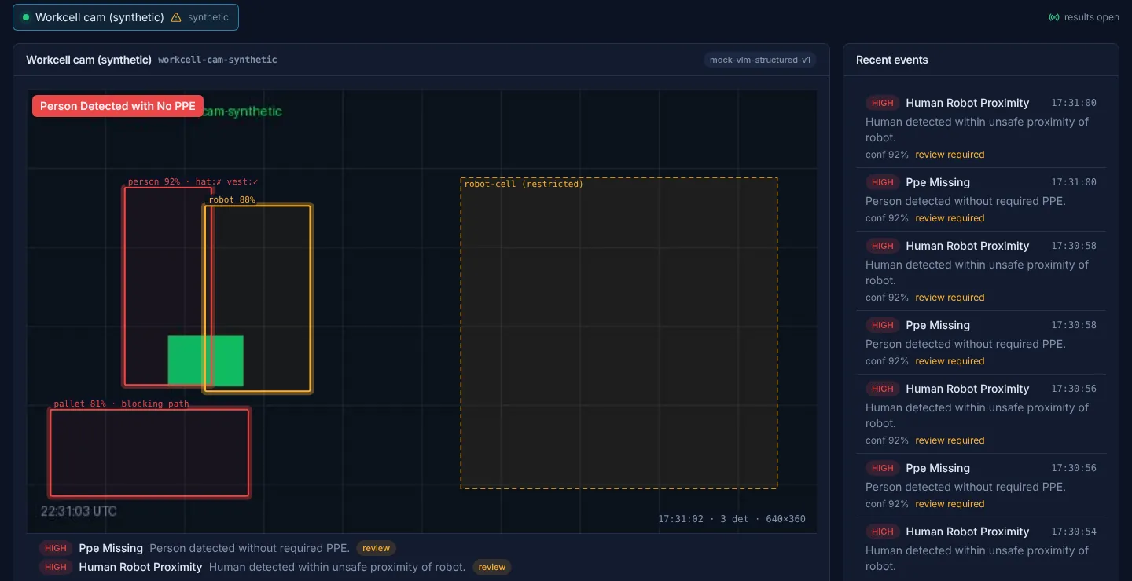Viewport: 1132px width, 581px height.
Task: Click the mock-vlm-structured-v1 model badge
Action: pyautogui.click(x=760, y=60)
